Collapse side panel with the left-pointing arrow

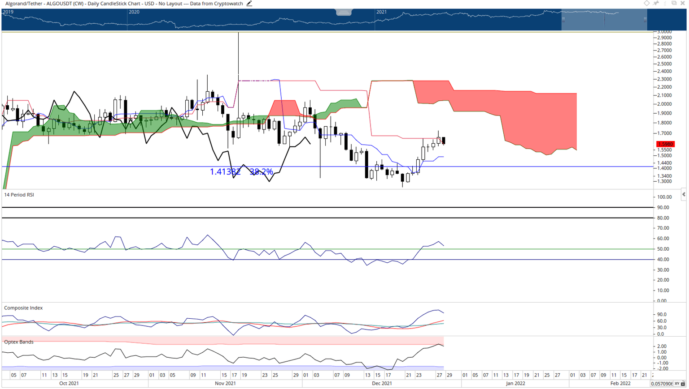coord(684,194)
